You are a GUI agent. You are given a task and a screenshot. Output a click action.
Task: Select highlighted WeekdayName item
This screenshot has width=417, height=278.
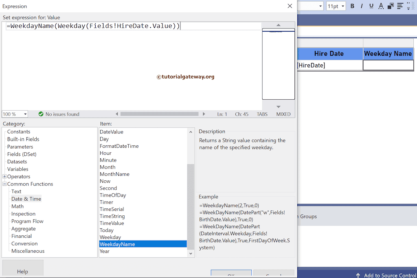coord(143,244)
